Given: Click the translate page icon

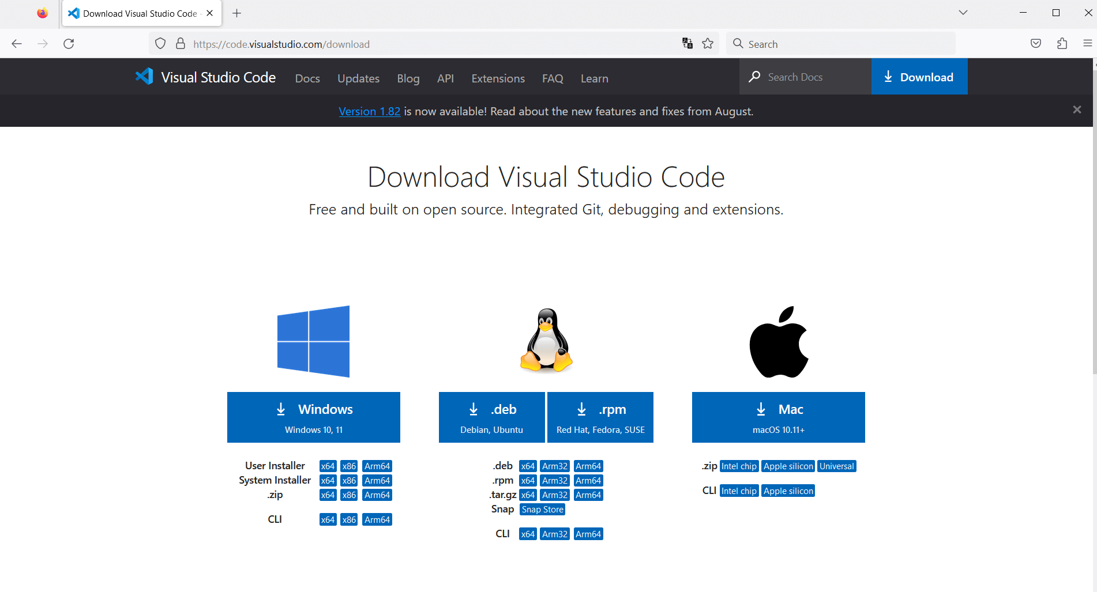Looking at the screenshot, I should coord(687,44).
